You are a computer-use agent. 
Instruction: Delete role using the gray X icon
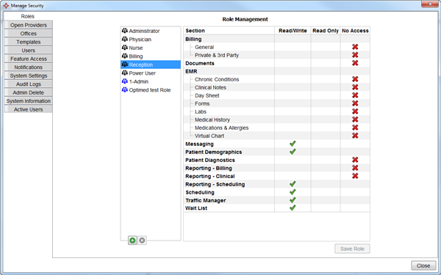pos(142,241)
